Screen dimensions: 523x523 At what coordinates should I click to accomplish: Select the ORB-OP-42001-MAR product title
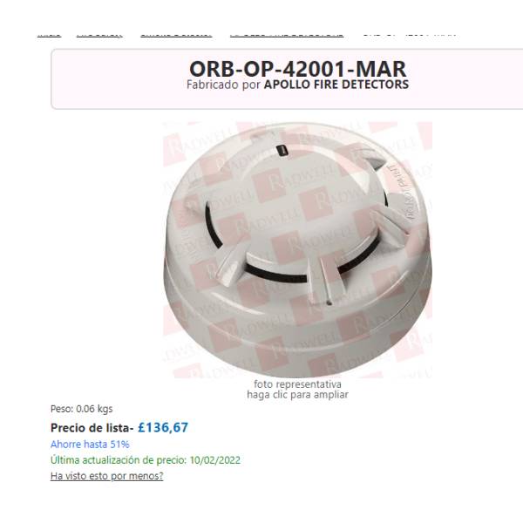click(297, 69)
